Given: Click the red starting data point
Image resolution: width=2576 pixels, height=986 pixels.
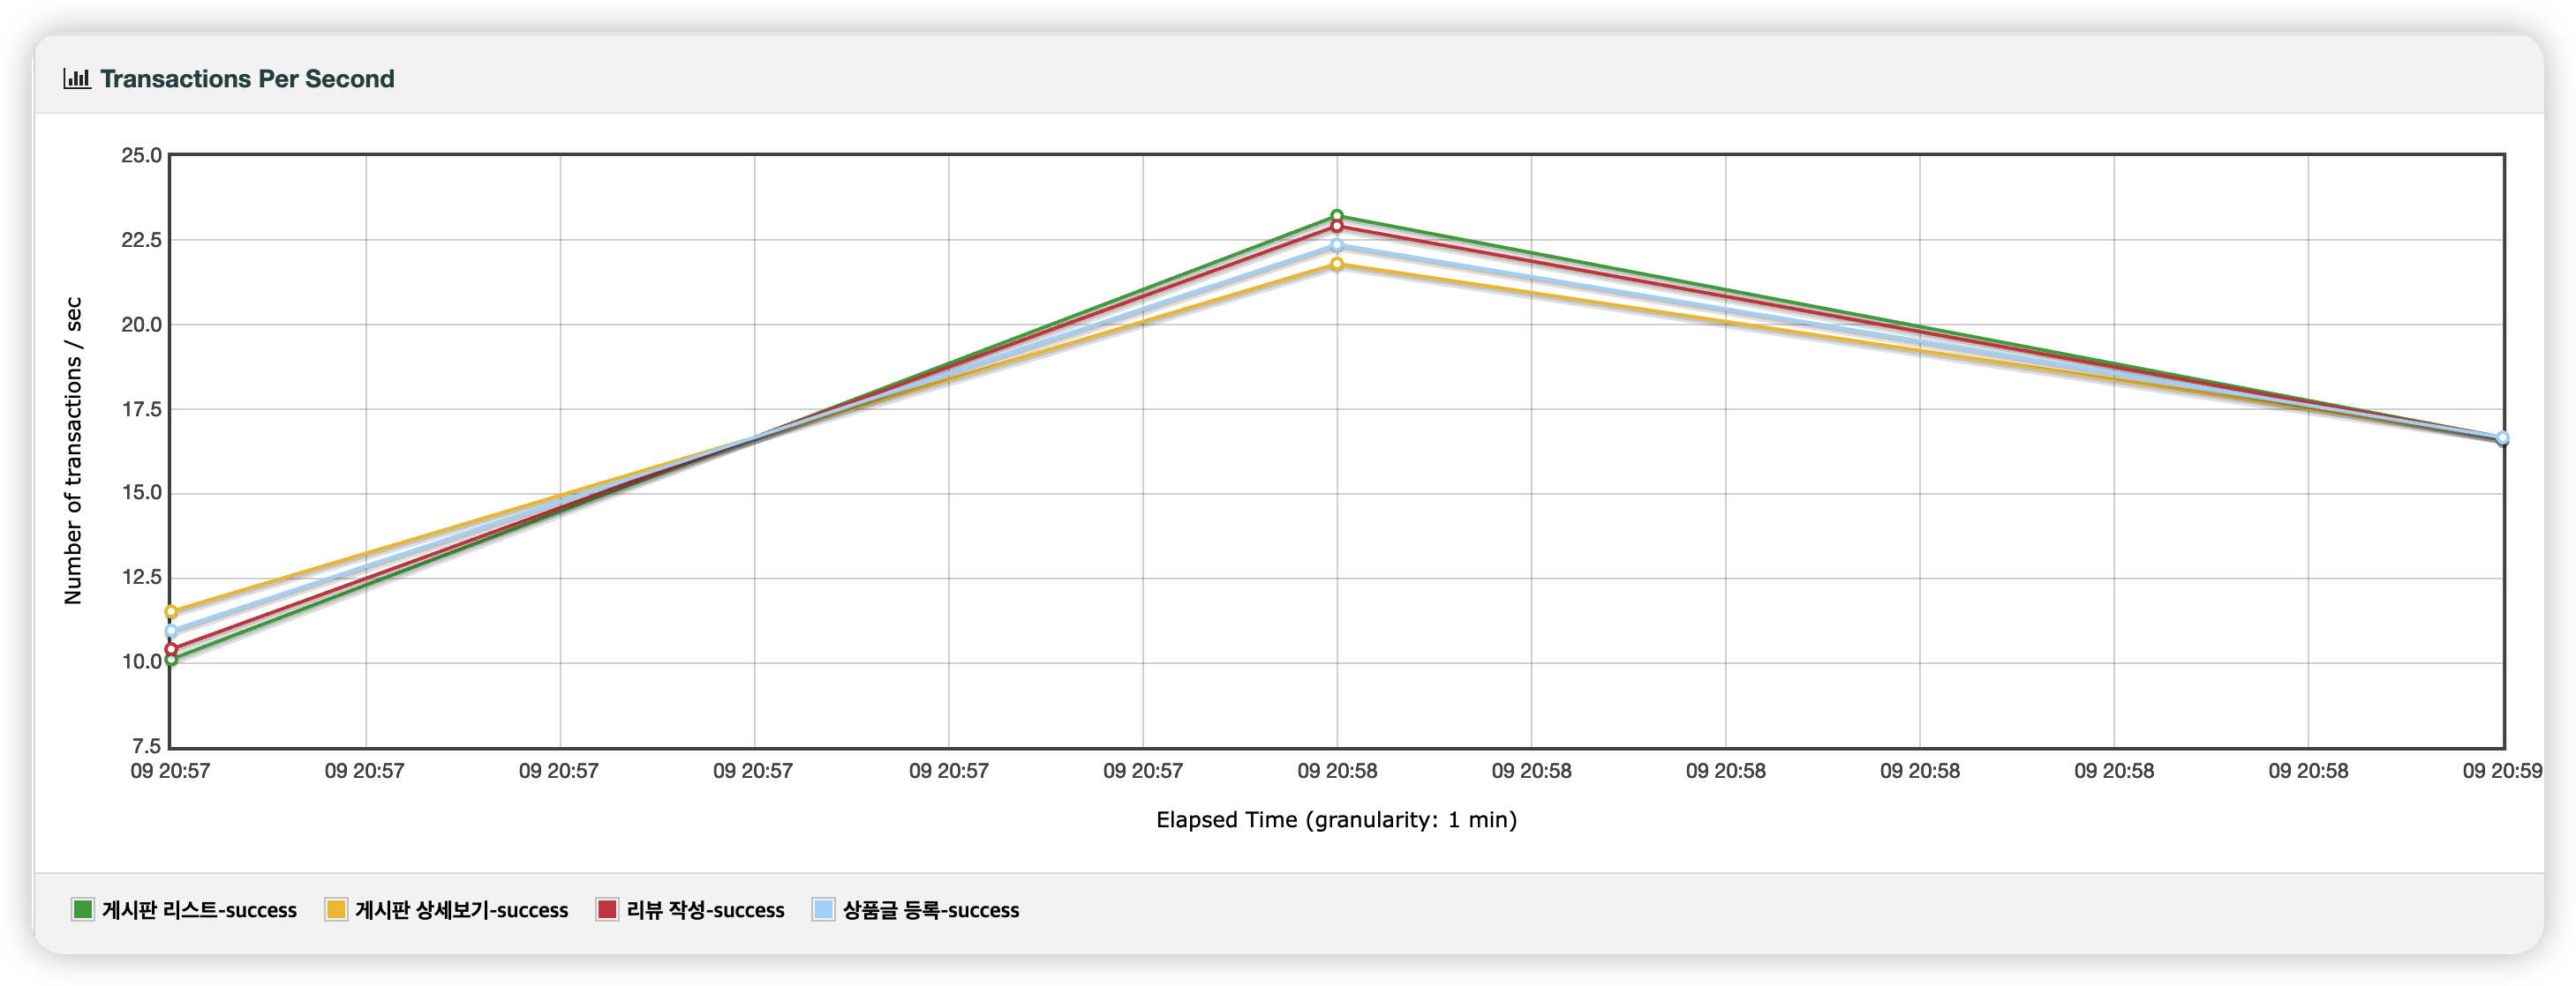Looking at the screenshot, I should [x=171, y=649].
